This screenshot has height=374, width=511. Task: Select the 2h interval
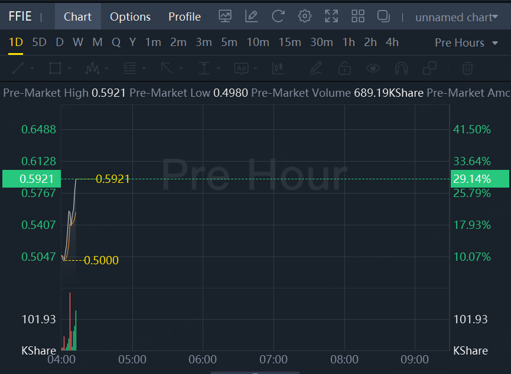point(370,42)
